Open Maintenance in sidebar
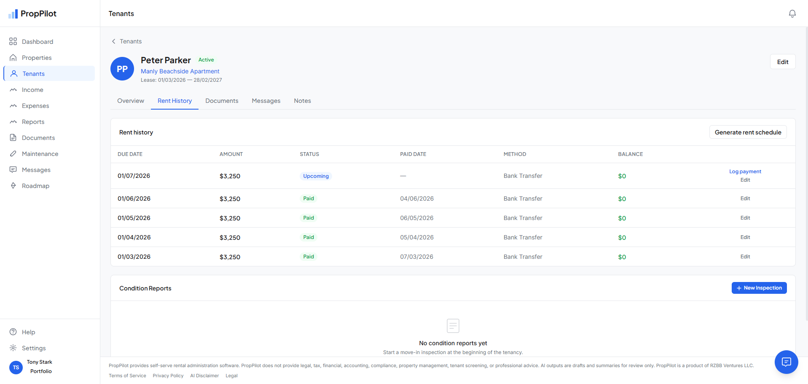This screenshot has height=384, width=808. click(49, 153)
